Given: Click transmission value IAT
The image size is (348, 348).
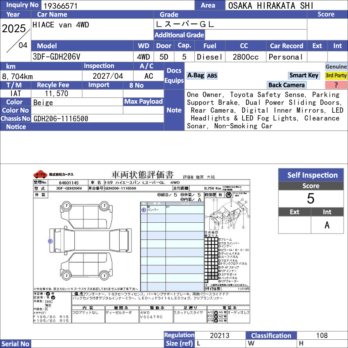Looking at the screenshot, I should click(x=16, y=94).
